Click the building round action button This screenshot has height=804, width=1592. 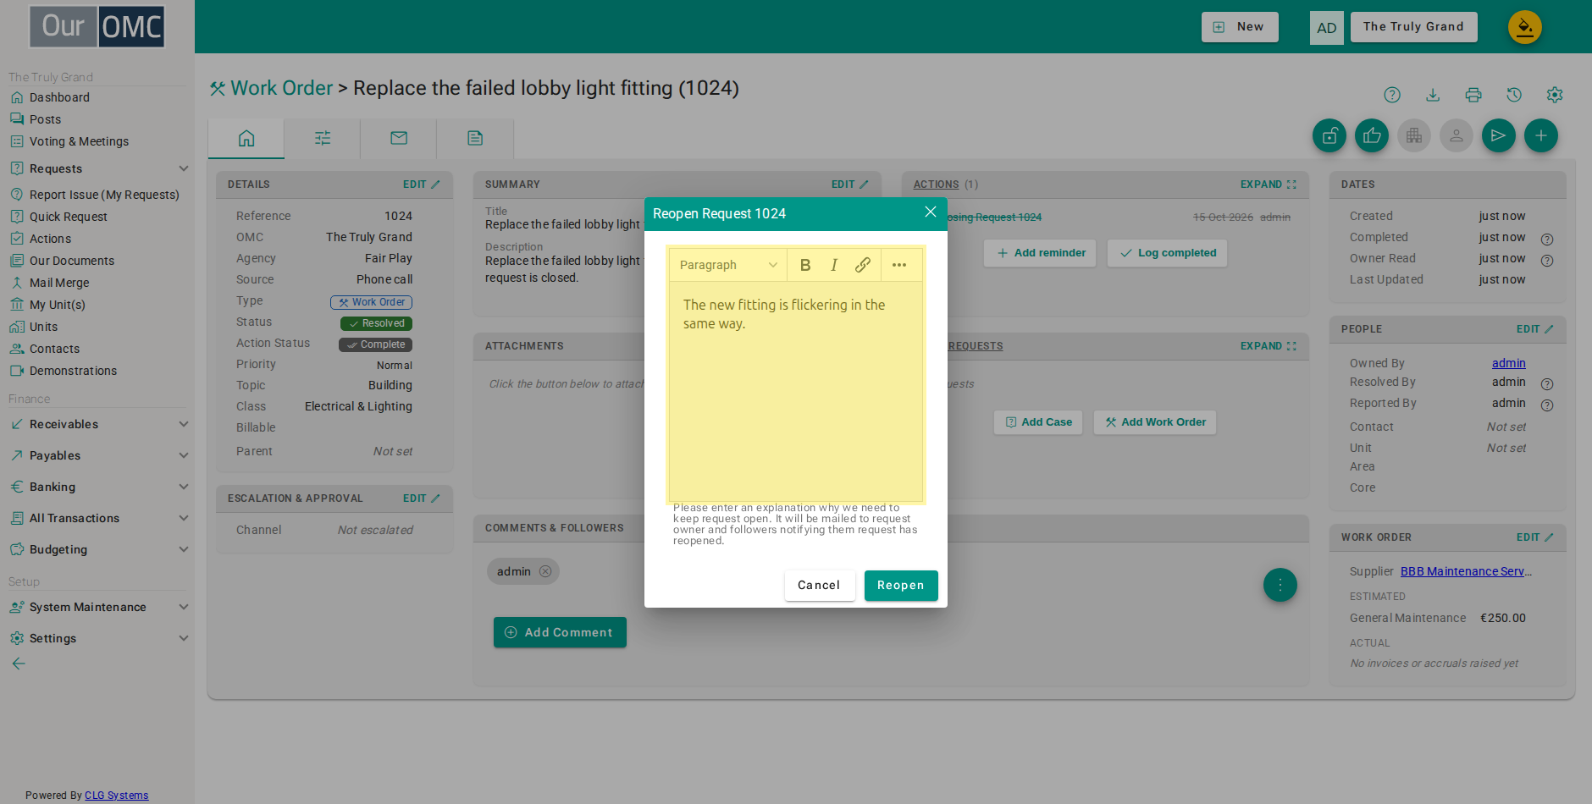[1414, 135]
